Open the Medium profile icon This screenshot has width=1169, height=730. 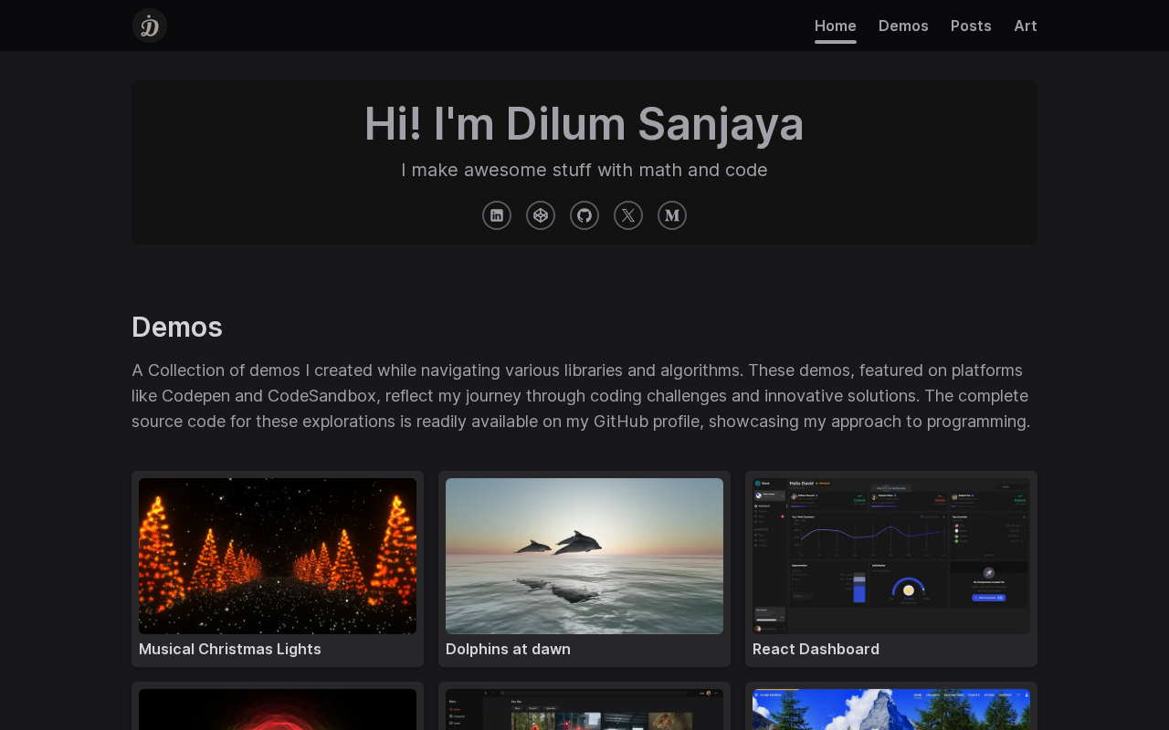tap(672, 215)
